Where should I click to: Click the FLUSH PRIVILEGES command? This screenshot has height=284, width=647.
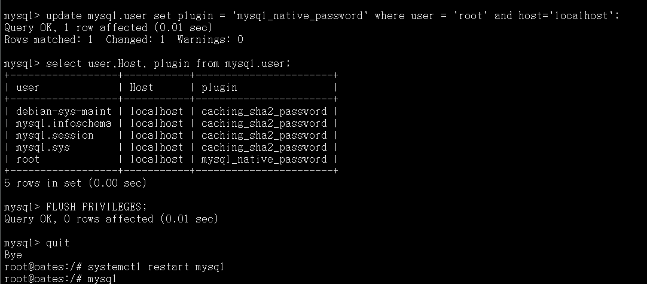pos(96,207)
